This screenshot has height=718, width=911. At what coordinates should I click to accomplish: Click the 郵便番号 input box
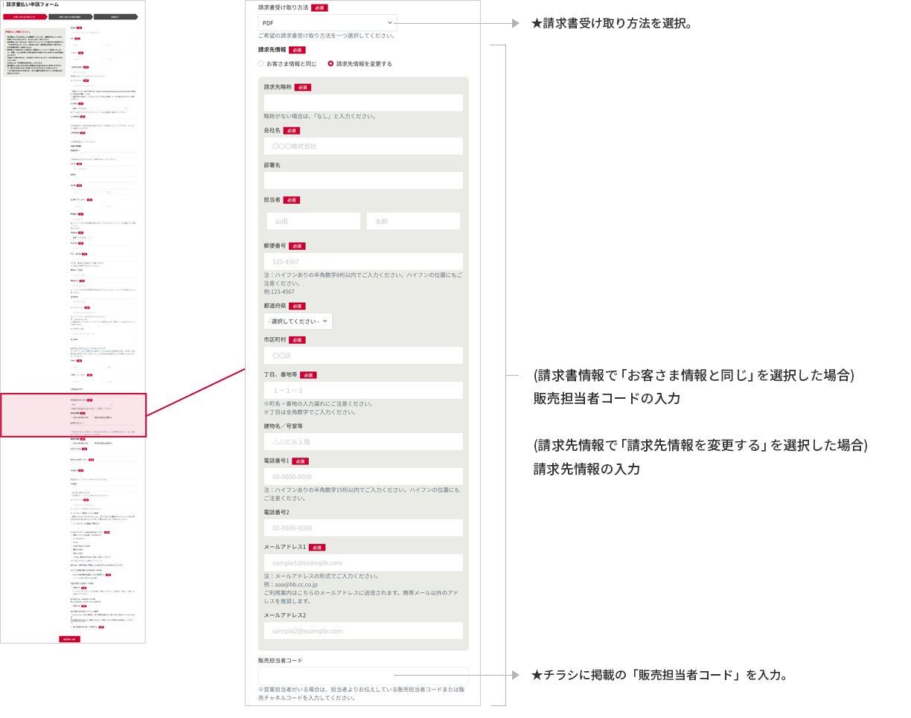coord(363,262)
